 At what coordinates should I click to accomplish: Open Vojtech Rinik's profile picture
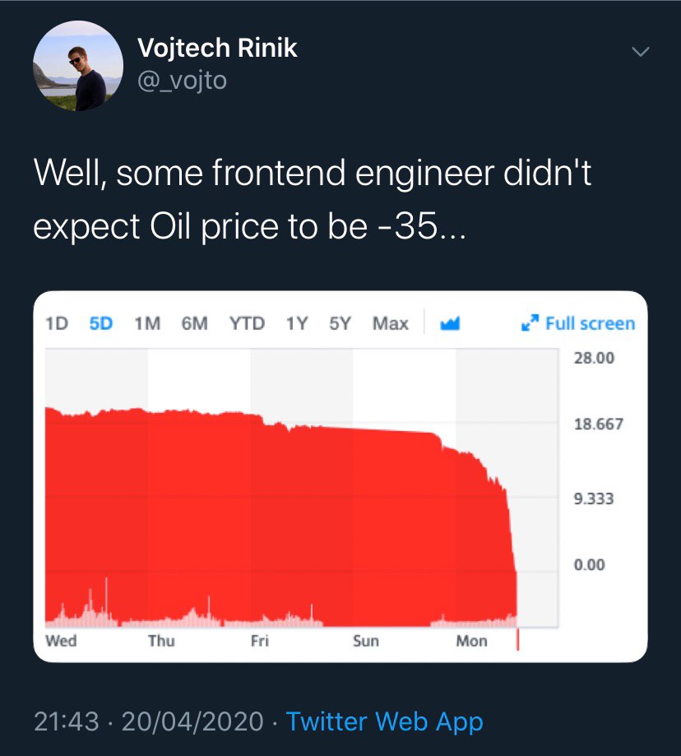click(77, 67)
